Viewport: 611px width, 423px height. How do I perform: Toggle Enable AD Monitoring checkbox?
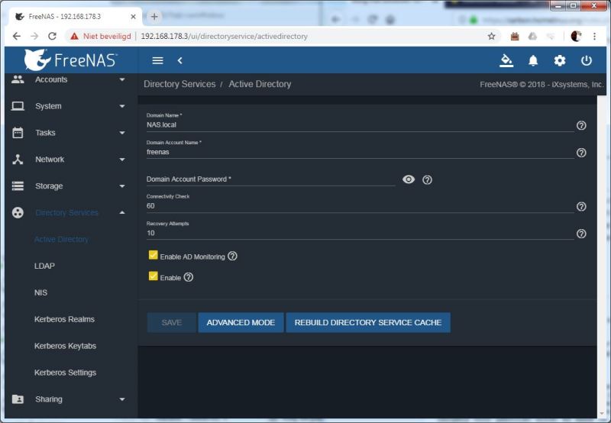[154, 255]
